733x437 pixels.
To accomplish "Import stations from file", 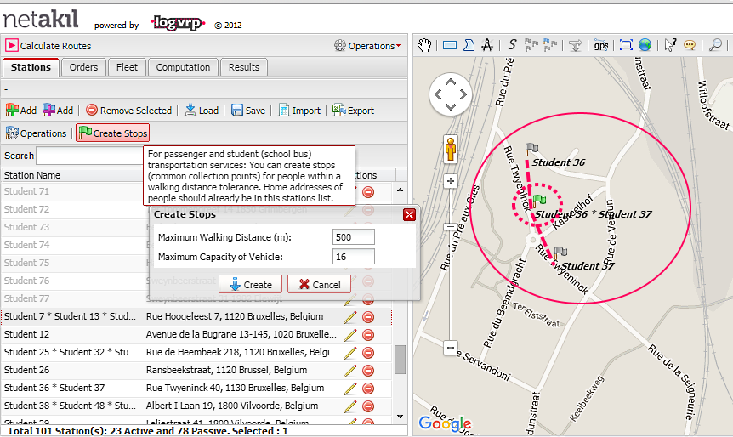I will (x=299, y=111).
